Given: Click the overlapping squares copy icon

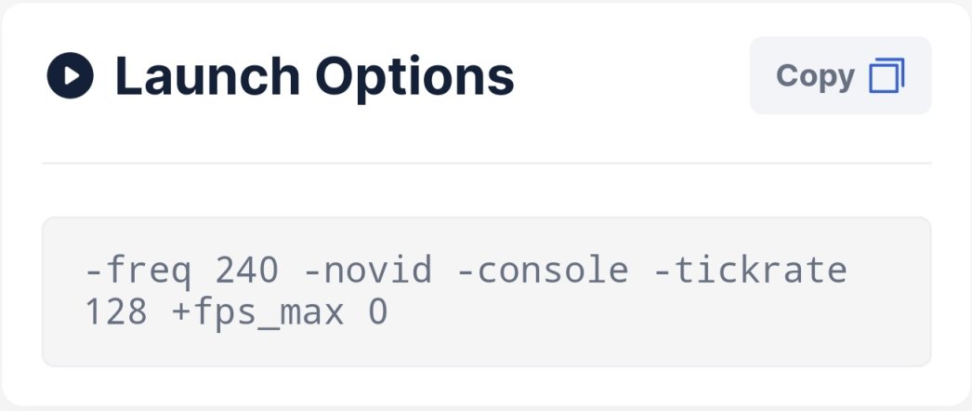Looking at the screenshot, I should (887, 75).
